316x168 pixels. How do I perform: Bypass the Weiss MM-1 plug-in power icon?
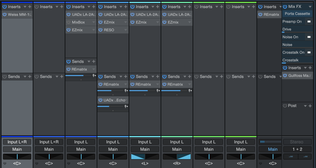(x=4, y=14)
